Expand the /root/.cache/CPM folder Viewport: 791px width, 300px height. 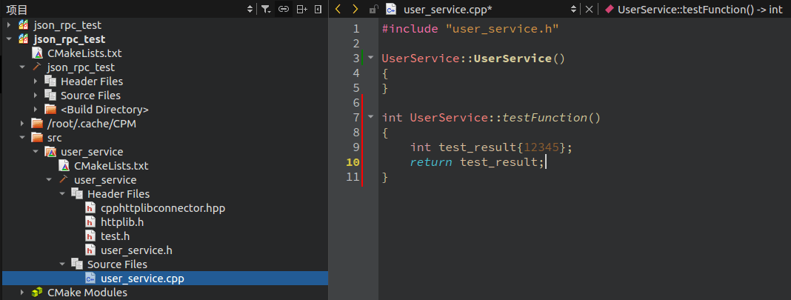coord(21,124)
